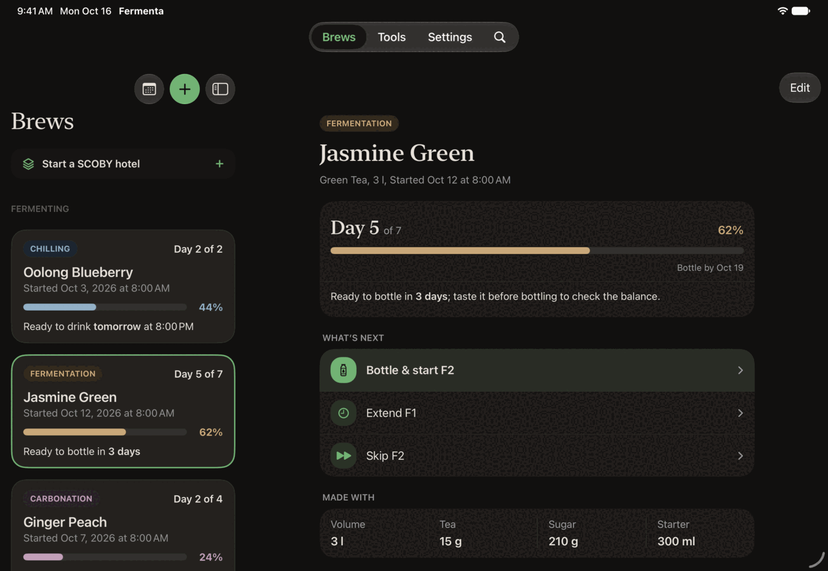
Task: Open the Oolong Blueberry brew title
Action: pyautogui.click(x=78, y=272)
